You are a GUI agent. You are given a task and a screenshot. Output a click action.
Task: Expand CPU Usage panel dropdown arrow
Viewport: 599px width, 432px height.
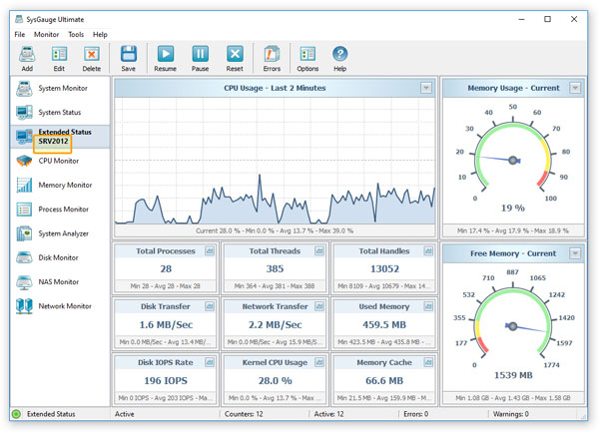(x=426, y=88)
